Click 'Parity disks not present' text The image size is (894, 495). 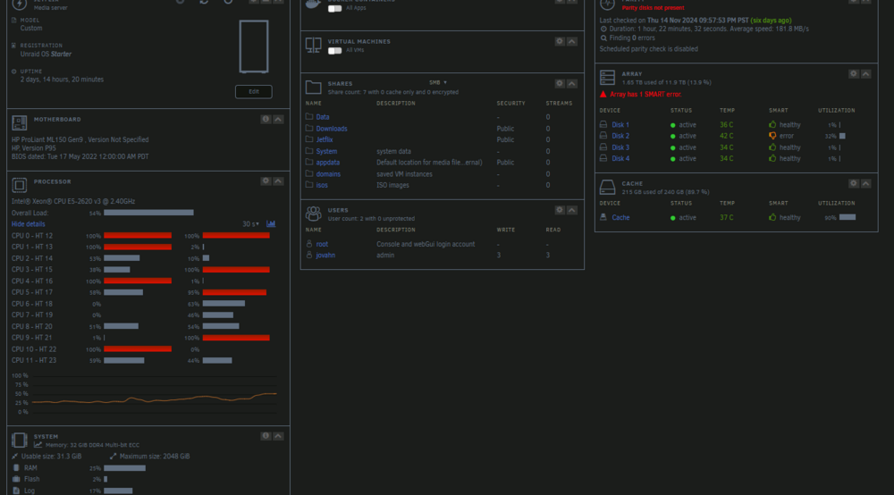[x=653, y=8]
